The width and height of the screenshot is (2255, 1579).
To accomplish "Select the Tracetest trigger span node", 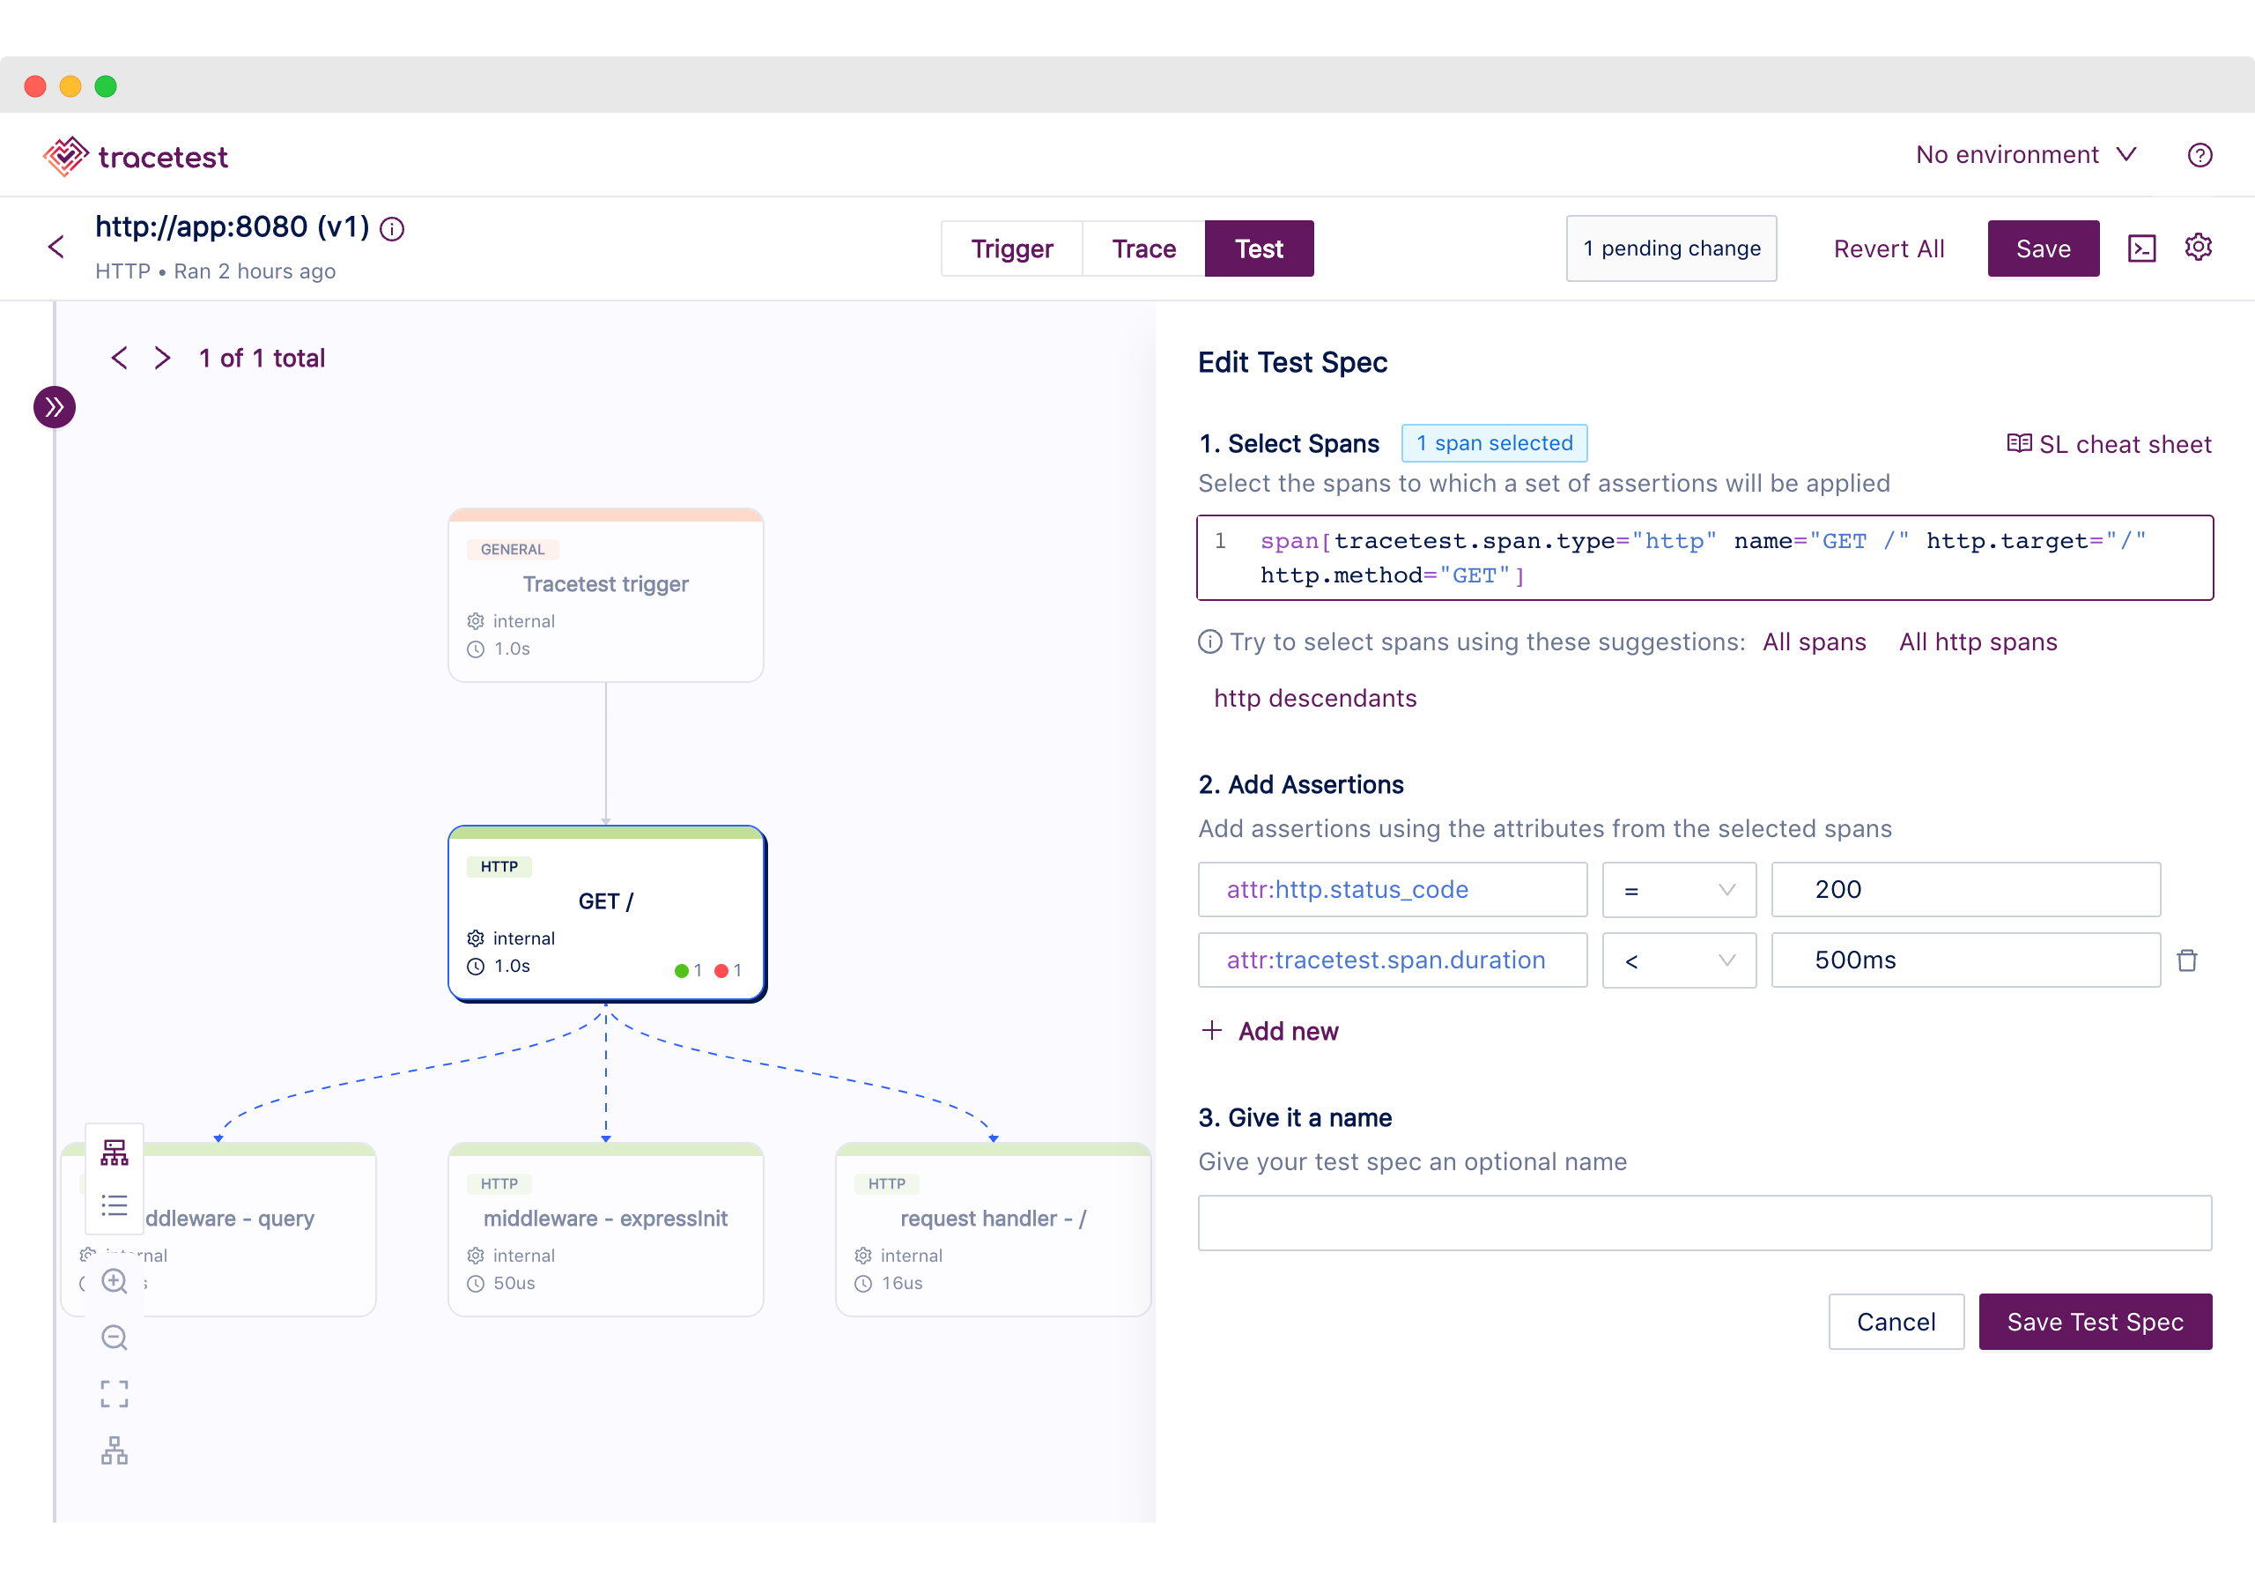I will (x=605, y=596).
